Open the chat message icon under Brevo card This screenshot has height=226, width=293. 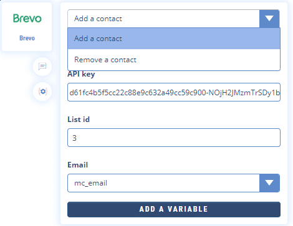point(42,67)
